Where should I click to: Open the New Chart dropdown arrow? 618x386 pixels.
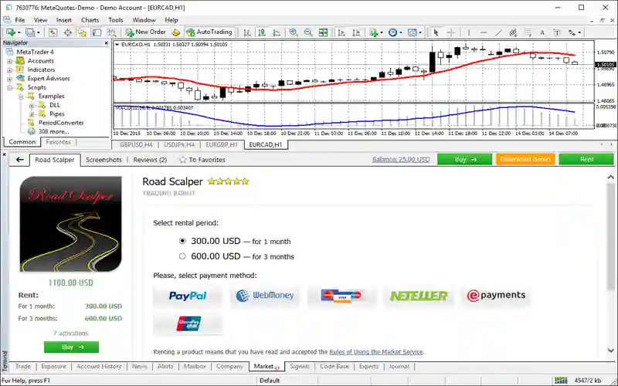pos(19,32)
